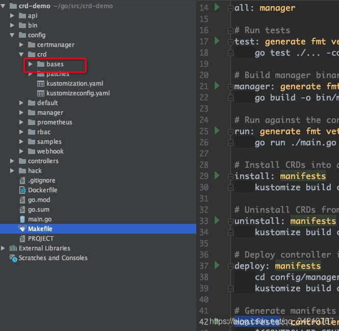Open the main.go file name
The height and width of the screenshot is (331, 339).
point(40,219)
